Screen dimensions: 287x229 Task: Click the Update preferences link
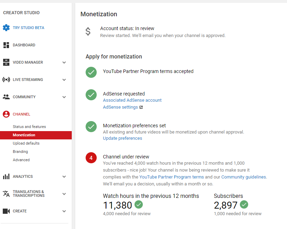click(122, 138)
